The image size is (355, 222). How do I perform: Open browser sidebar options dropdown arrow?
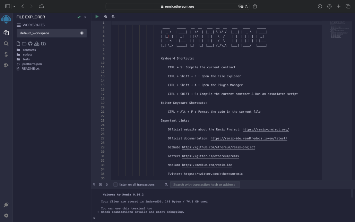click(x=14, y=6)
